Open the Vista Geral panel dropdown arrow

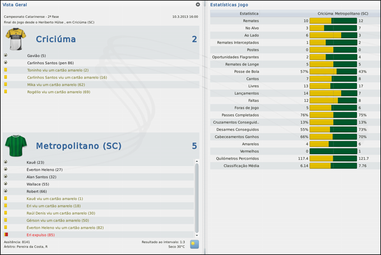point(198,4)
